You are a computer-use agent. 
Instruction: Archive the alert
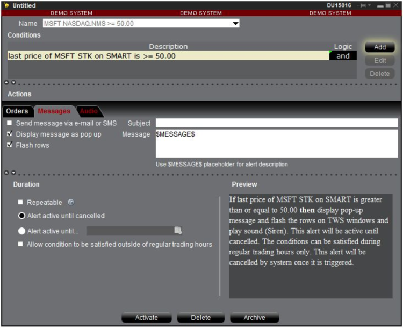click(255, 317)
